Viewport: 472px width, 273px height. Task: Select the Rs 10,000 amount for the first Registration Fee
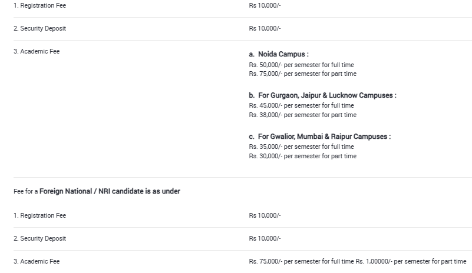coord(265,5)
